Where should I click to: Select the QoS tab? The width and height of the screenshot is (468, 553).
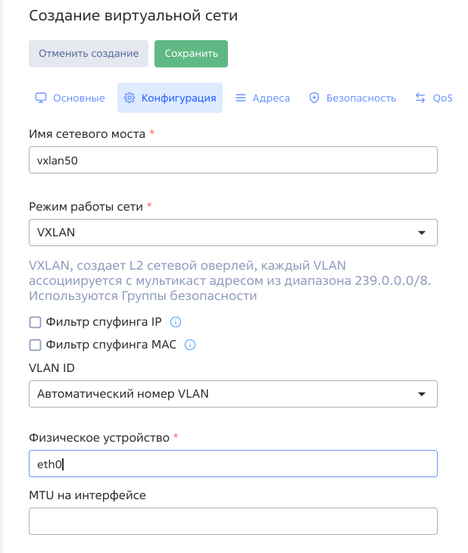[434, 98]
